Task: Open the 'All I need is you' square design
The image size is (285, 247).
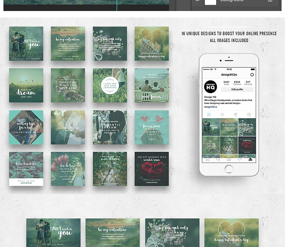Action: coord(26,44)
